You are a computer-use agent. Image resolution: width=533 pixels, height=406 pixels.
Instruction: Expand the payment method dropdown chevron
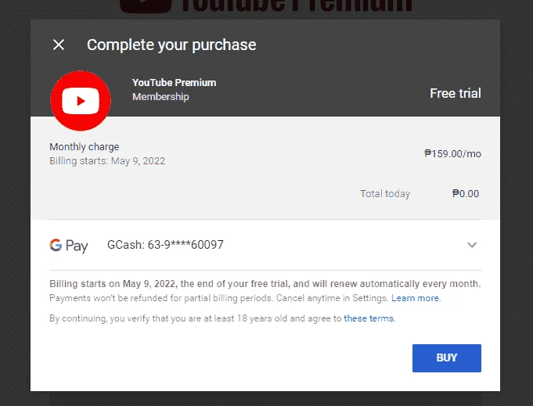coord(472,245)
